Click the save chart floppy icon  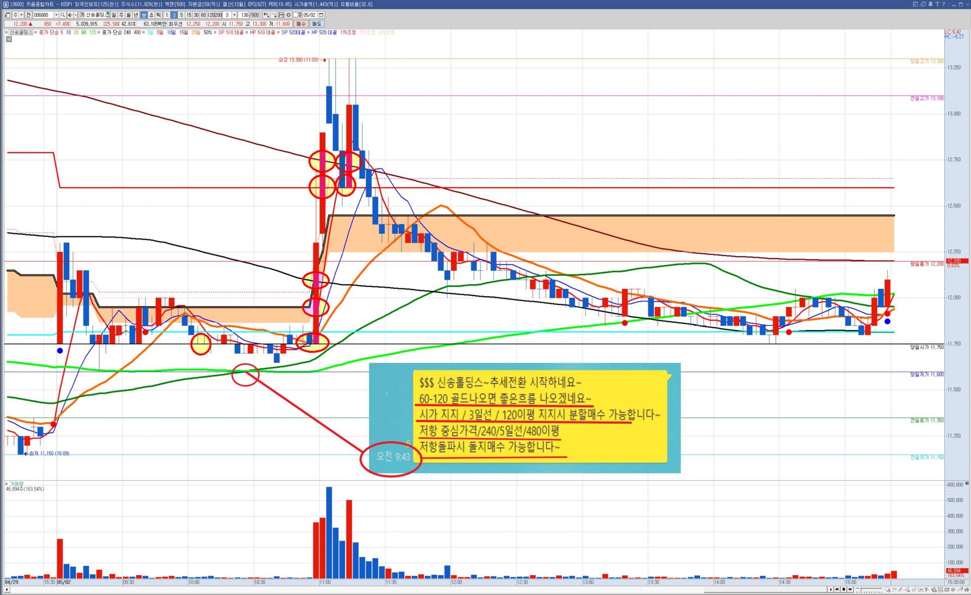point(281,15)
